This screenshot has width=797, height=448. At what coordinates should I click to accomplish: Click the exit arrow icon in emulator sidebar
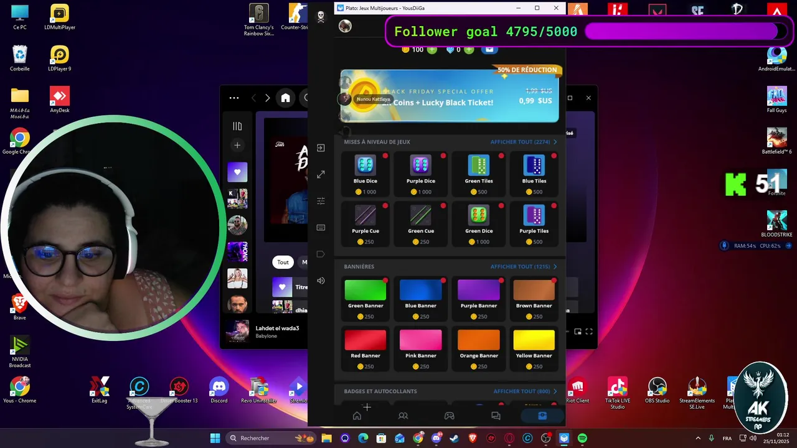click(321, 148)
